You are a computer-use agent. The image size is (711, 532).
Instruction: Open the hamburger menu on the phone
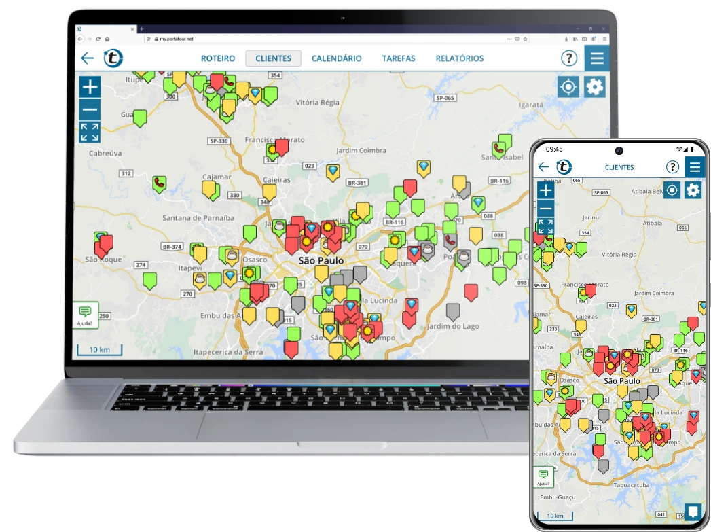pyautogui.click(x=695, y=167)
